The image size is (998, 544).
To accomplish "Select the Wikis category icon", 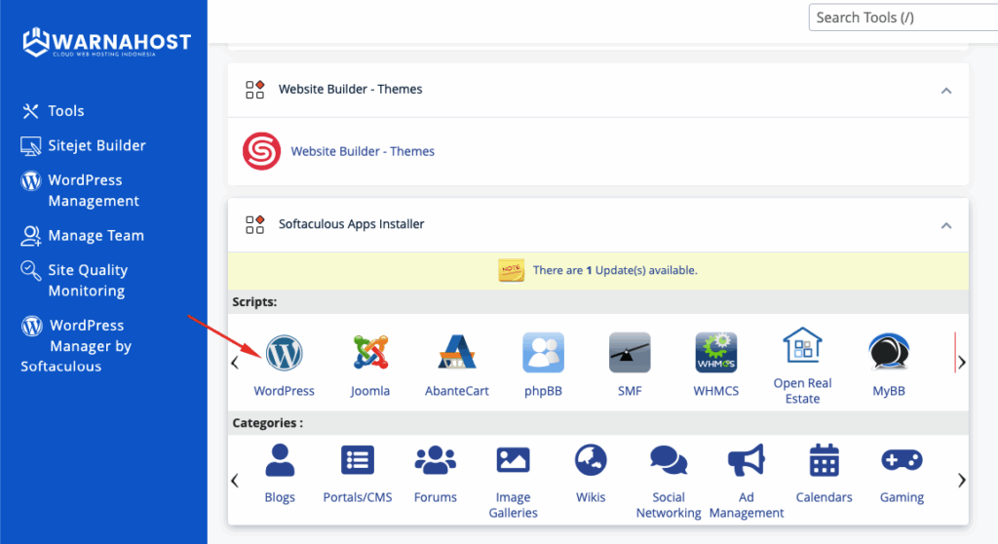I will coord(591,460).
